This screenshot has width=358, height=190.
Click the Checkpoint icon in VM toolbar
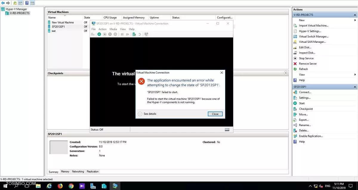tap(134, 34)
